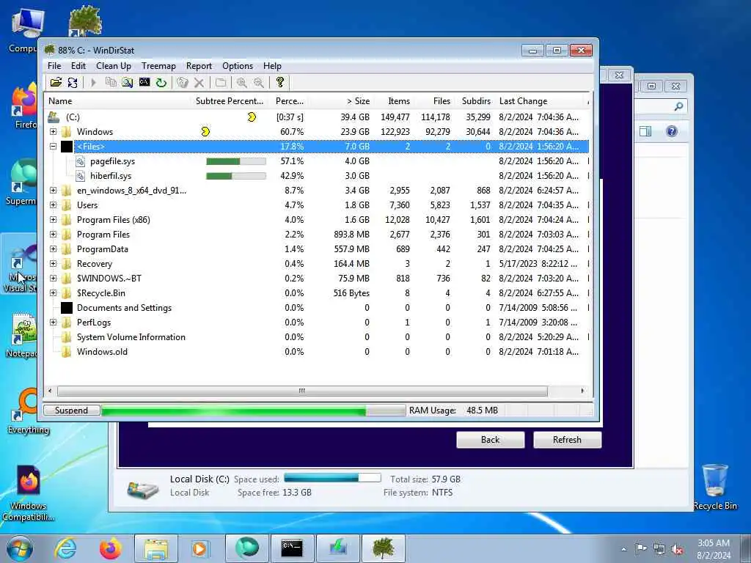The image size is (751, 563).
Task: Open Firefox from the taskbar
Action: coord(110,548)
